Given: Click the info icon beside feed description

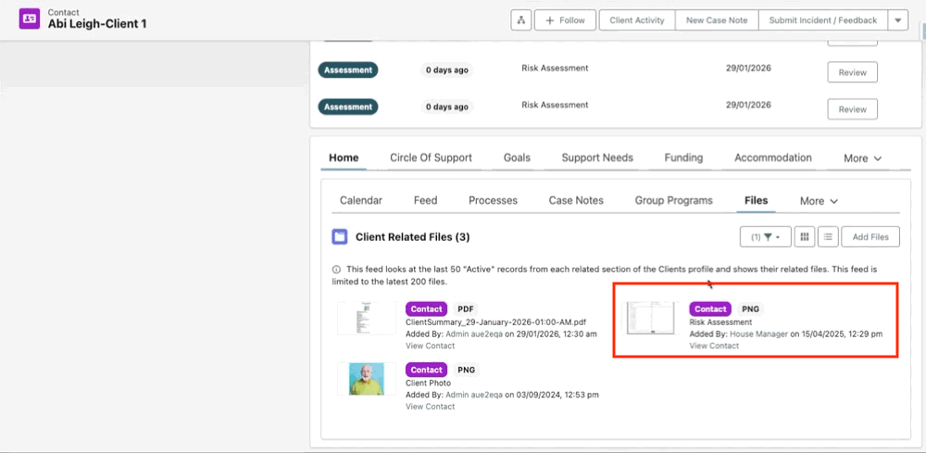Looking at the screenshot, I should click(337, 269).
